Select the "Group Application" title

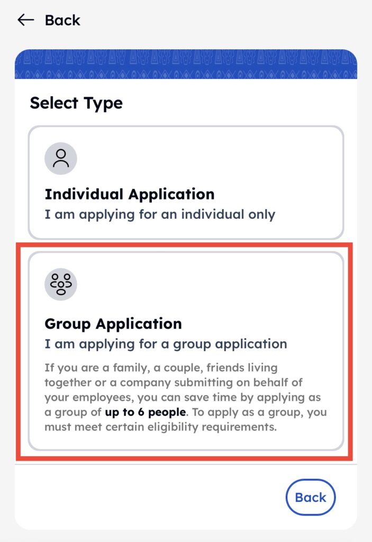point(113,323)
